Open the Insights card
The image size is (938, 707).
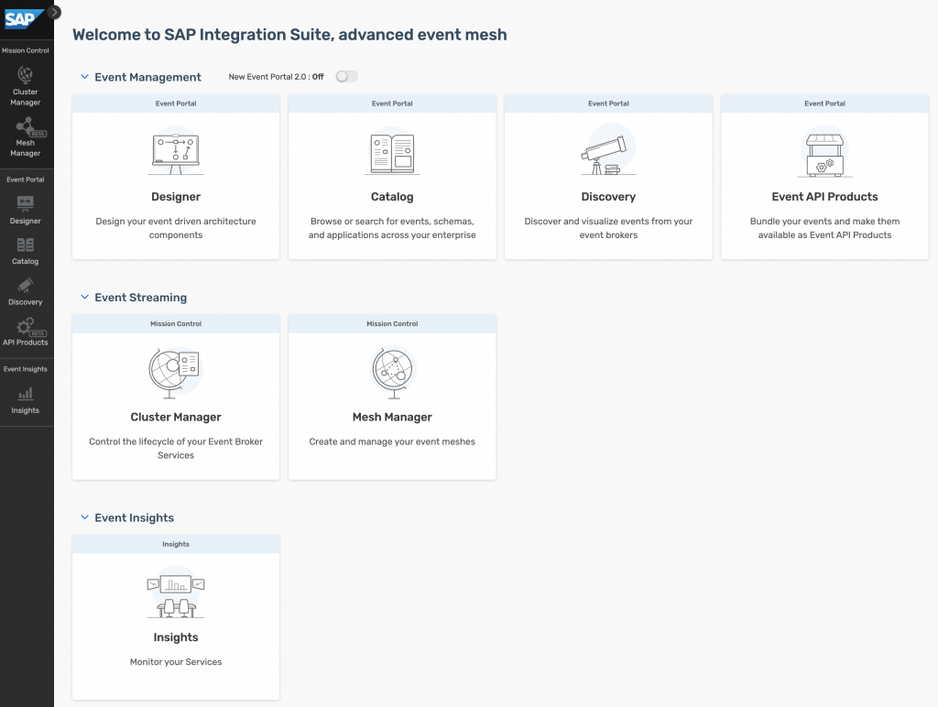point(176,617)
